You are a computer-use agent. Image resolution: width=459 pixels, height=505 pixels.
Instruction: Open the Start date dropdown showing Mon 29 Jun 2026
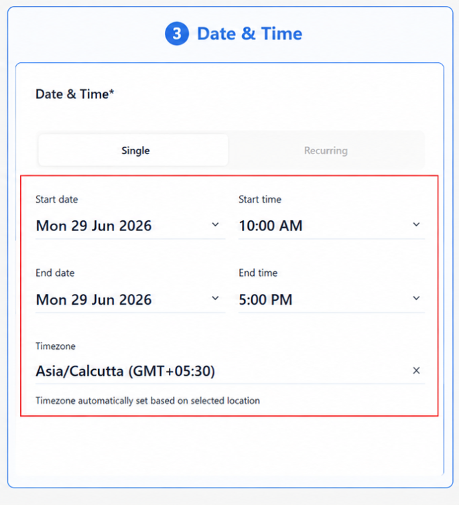click(130, 226)
